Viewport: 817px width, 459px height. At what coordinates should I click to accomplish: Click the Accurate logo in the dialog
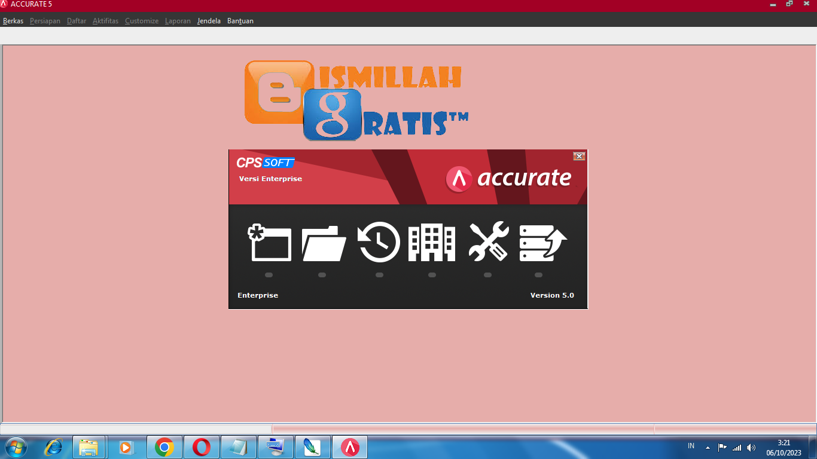[508, 178]
